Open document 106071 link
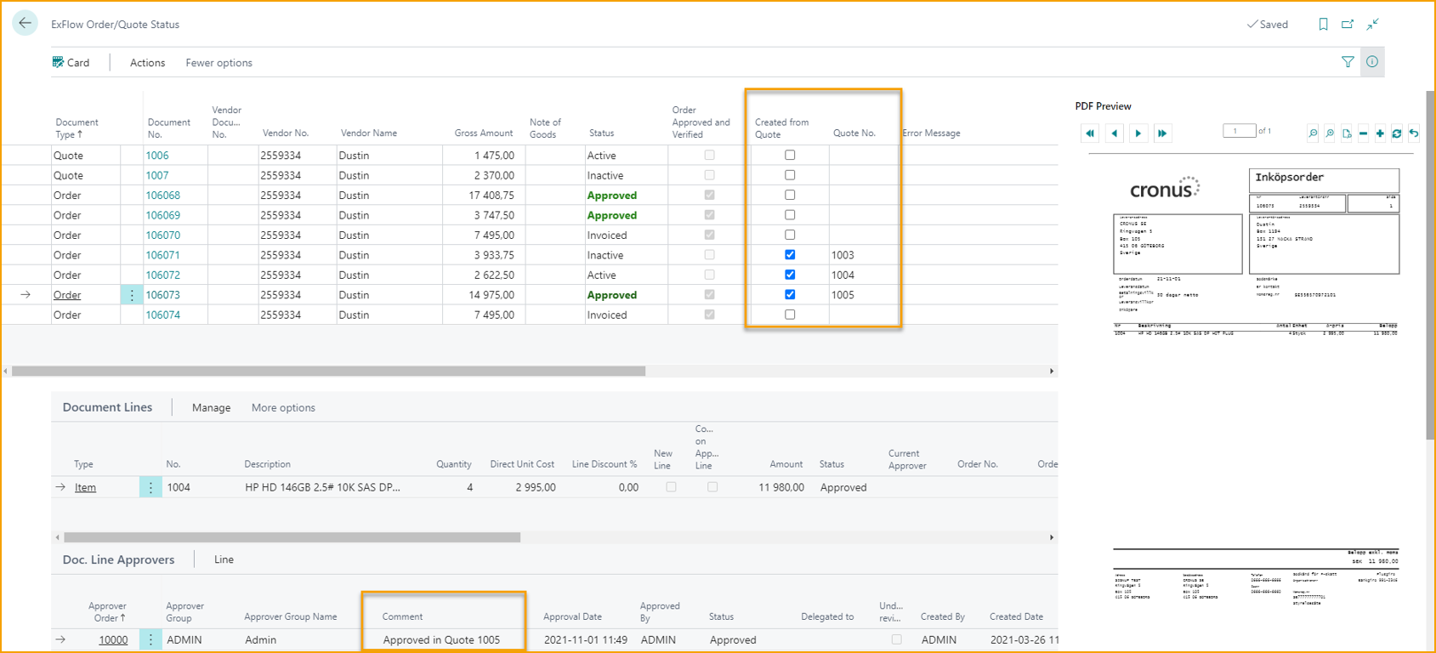 click(x=162, y=255)
